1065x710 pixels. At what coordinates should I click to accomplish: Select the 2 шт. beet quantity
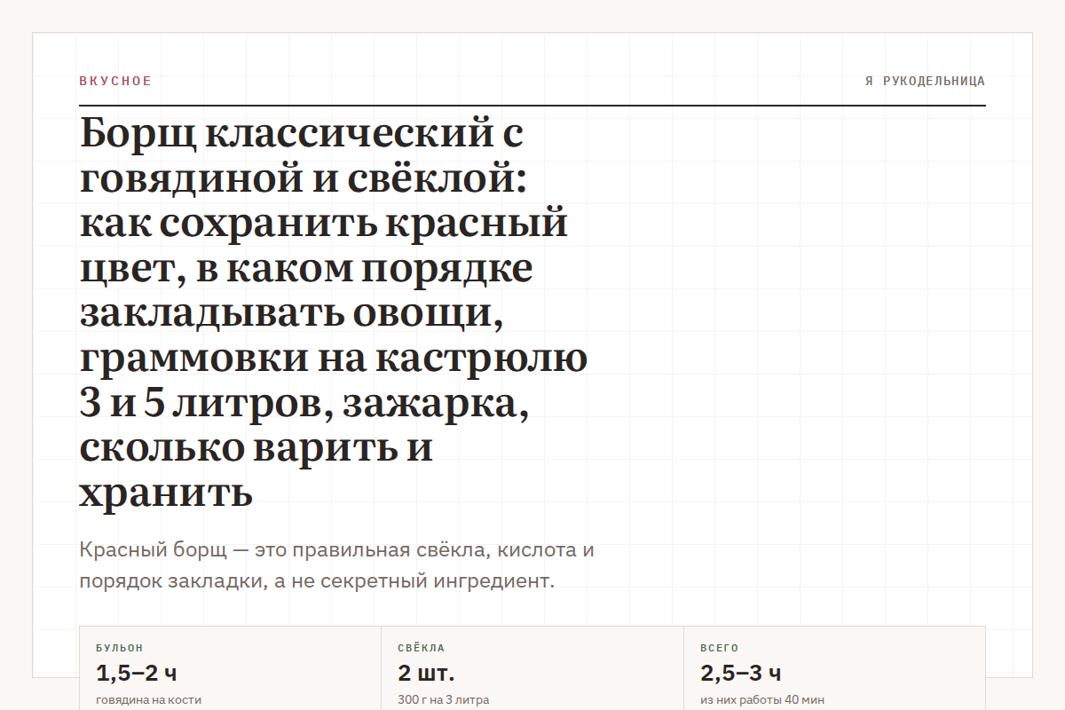(x=426, y=673)
